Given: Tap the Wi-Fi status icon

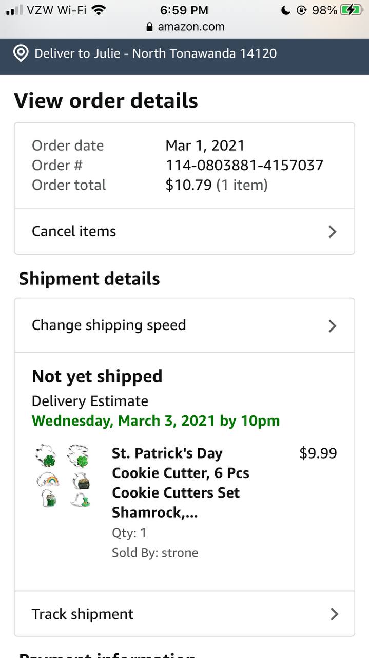Looking at the screenshot, I should point(99,10).
